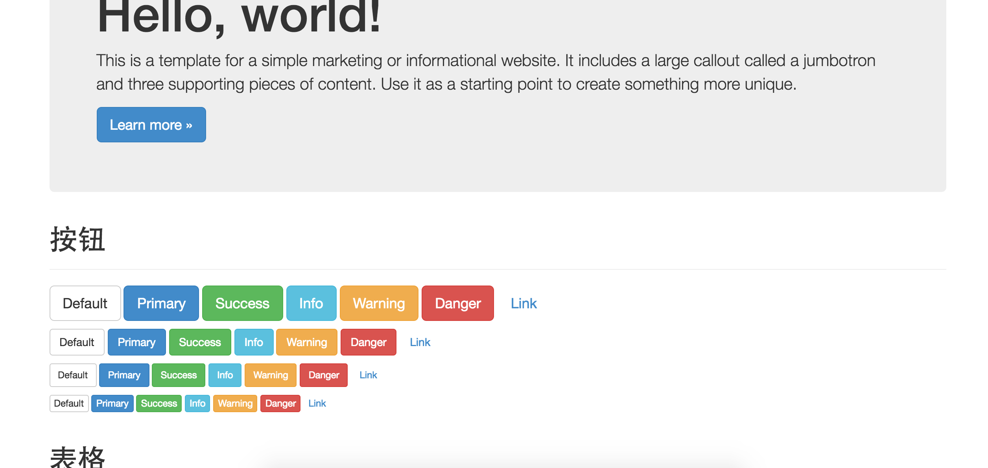Click the second-row Success button

pyautogui.click(x=200, y=342)
